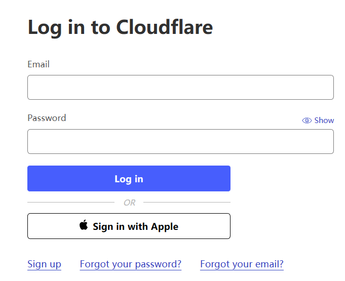Reveal password using the eye icon
The image size is (345, 281).
pyautogui.click(x=306, y=121)
